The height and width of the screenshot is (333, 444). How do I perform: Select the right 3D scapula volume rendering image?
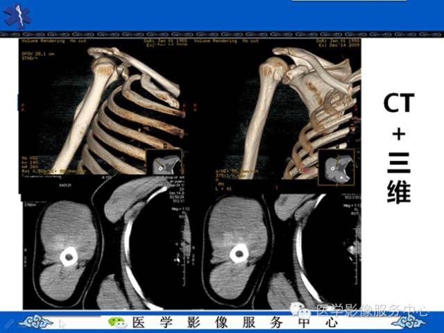(276, 109)
